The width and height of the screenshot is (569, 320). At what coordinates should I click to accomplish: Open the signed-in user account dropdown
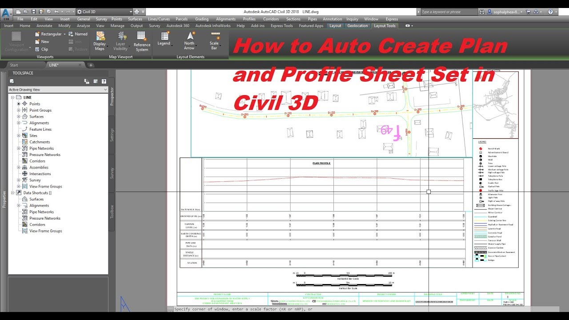(x=505, y=12)
